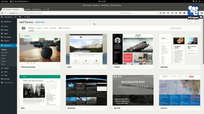Switch to the Popular tab
The image size is (204, 114).
(39, 28)
